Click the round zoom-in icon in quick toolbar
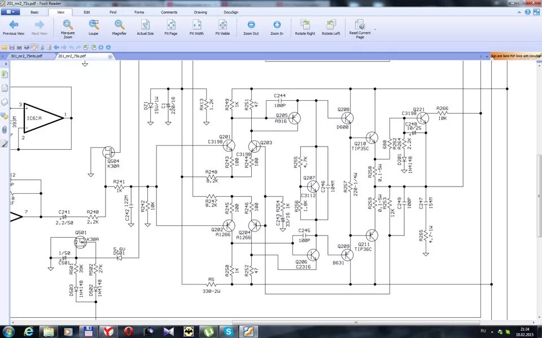542x338 pixels. click(x=101, y=47)
